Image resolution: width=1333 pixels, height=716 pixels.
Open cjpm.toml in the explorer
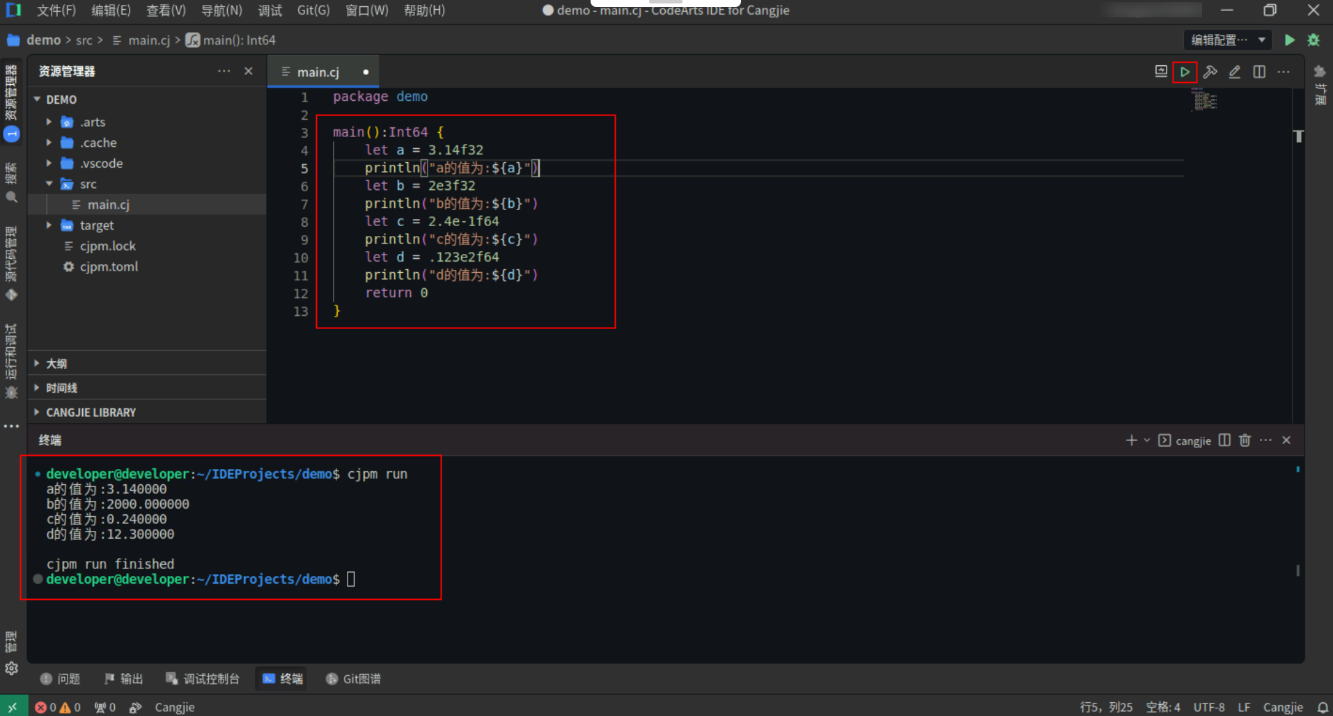pyautogui.click(x=109, y=267)
